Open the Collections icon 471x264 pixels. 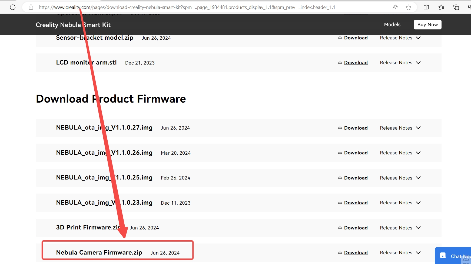click(x=456, y=7)
